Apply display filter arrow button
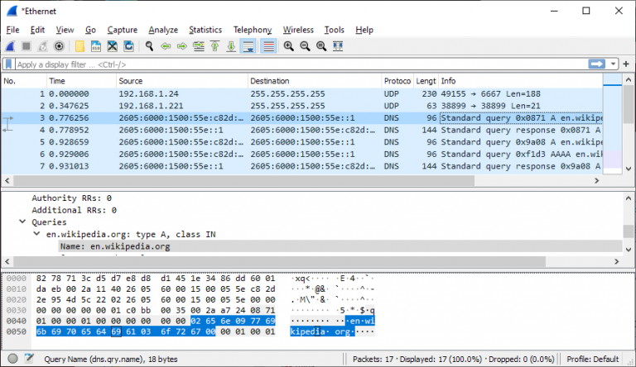 click(597, 64)
